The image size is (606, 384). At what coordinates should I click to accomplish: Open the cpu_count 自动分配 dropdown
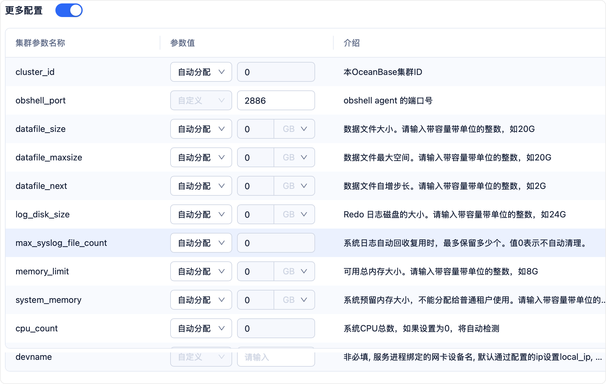(x=201, y=328)
